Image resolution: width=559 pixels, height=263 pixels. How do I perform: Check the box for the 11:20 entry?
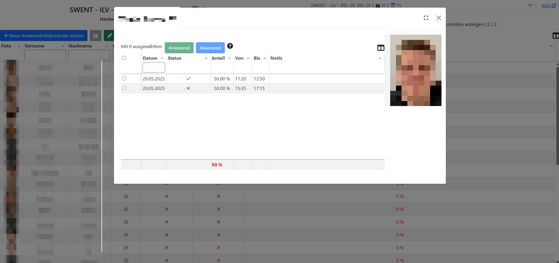coord(124,79)
